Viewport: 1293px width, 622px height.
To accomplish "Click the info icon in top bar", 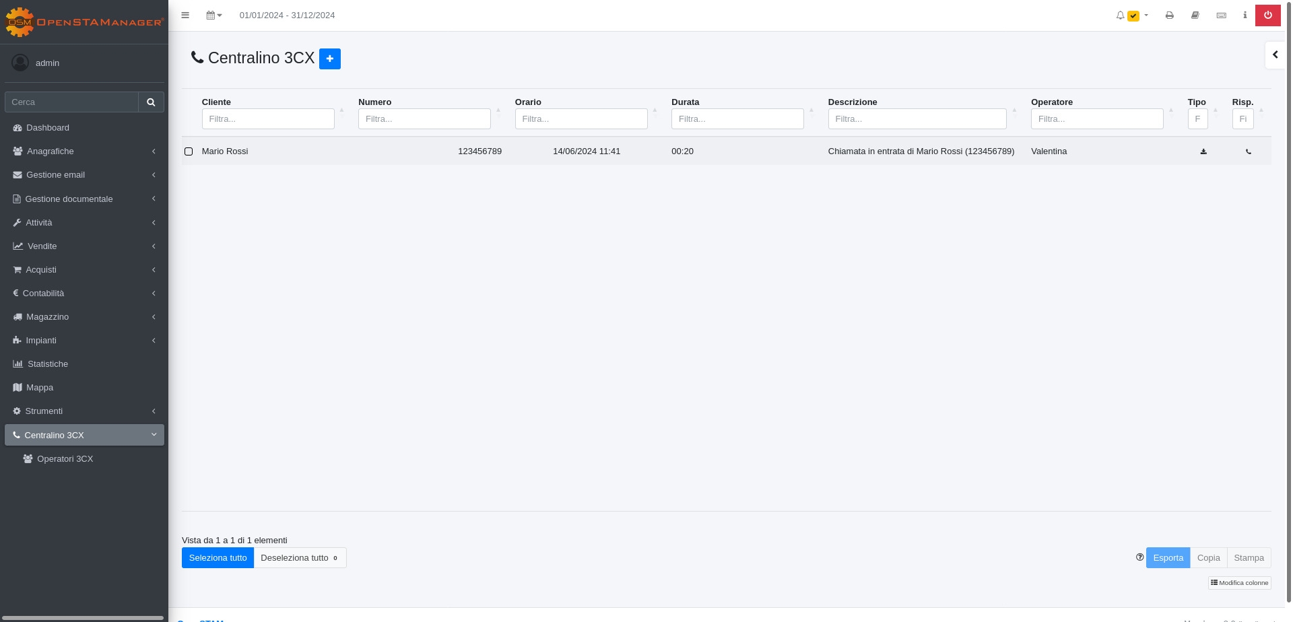I will (x=1245, y=15).
